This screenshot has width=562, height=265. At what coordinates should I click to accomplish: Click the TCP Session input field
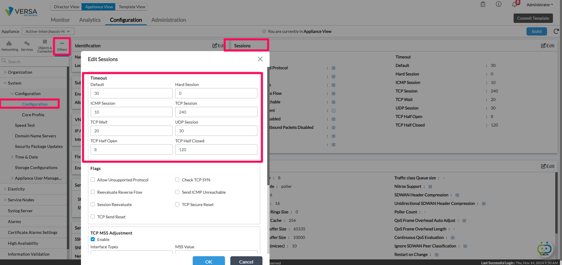(x=216, y=112)
